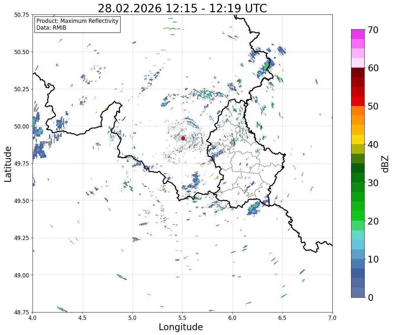Click the red radar location marker
The image size is (393, 335).
(x=183, y=138)
